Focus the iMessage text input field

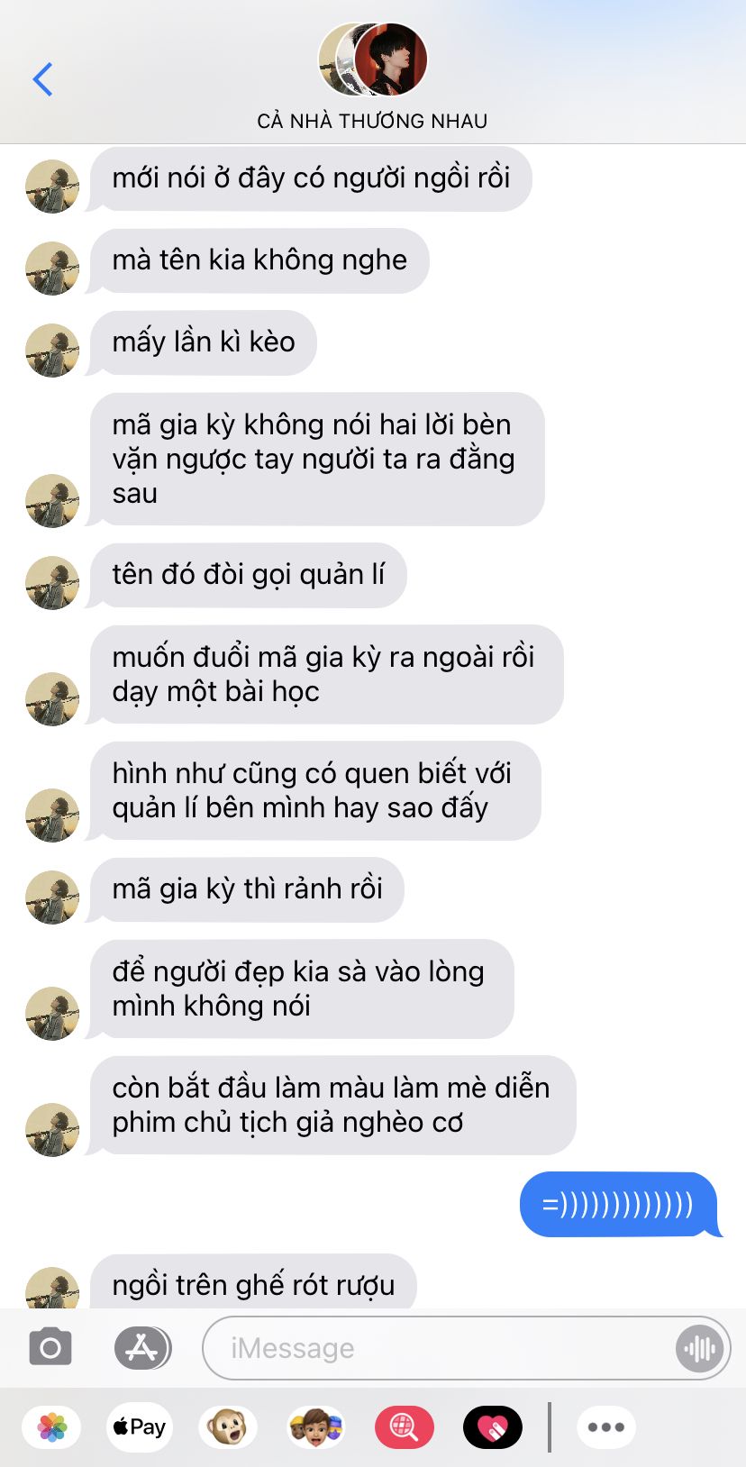click(x=467, y=1348)
